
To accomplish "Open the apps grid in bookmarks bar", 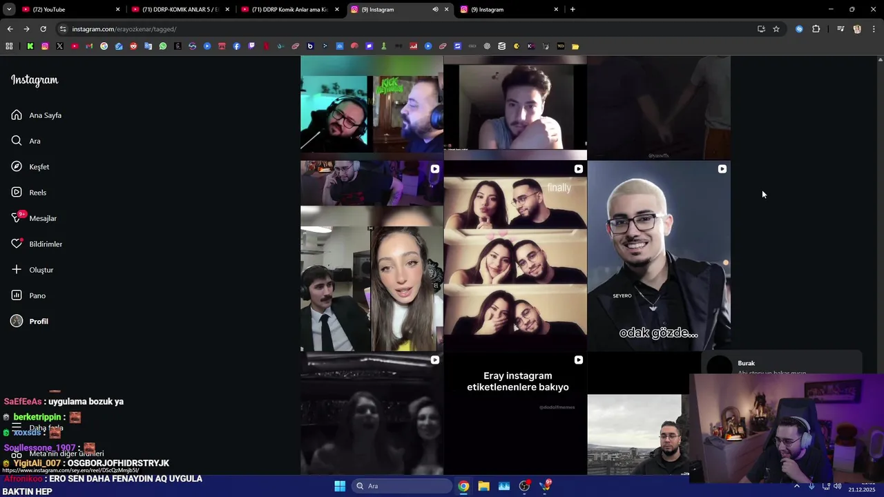I will (9, 46).
